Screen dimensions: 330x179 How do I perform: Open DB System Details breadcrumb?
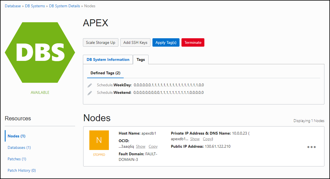[64, 6]
